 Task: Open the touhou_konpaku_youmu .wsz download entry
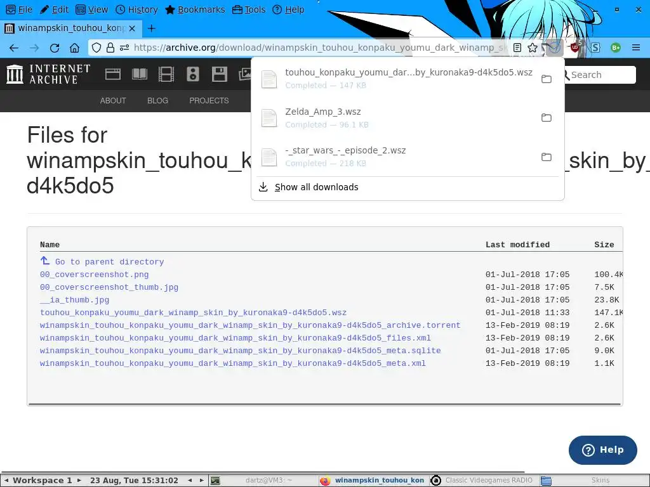(396, 79)
